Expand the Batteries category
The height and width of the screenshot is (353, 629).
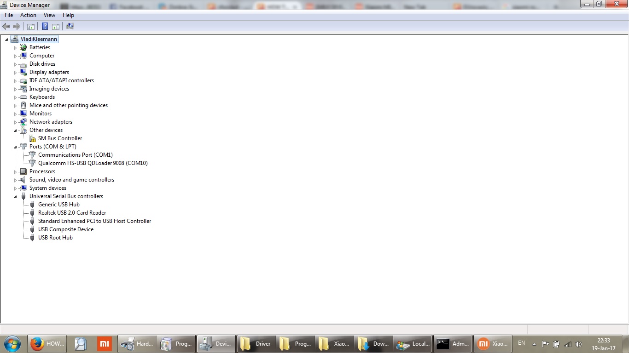pos(15,48)
